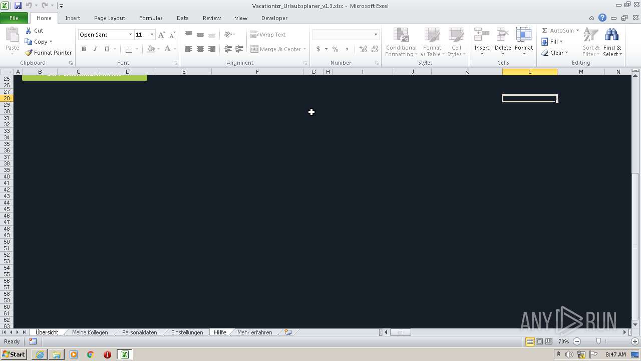Apply Percent Style format

point(335,49)
